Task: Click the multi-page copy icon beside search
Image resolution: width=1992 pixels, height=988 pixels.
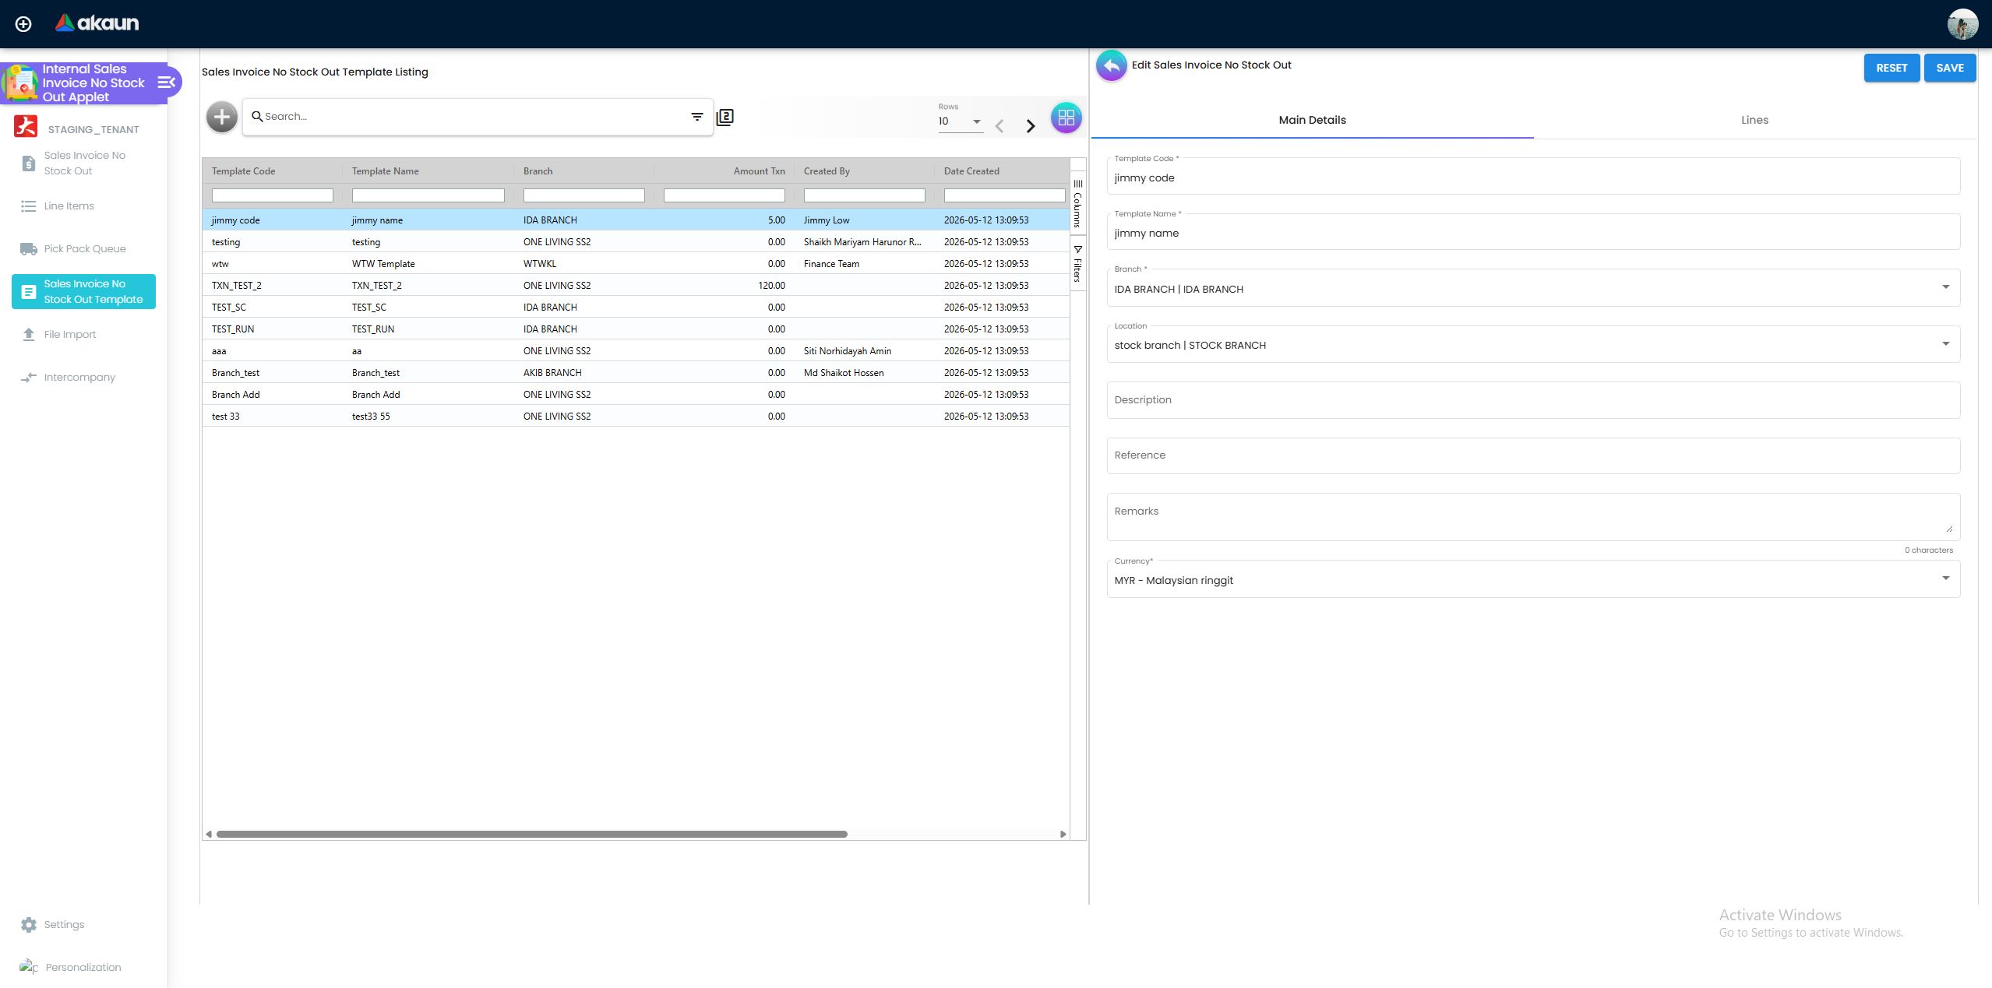Action: point(725,117)
